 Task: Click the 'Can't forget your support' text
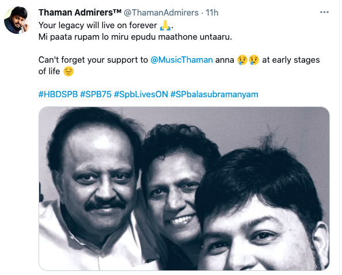(93, 60)
